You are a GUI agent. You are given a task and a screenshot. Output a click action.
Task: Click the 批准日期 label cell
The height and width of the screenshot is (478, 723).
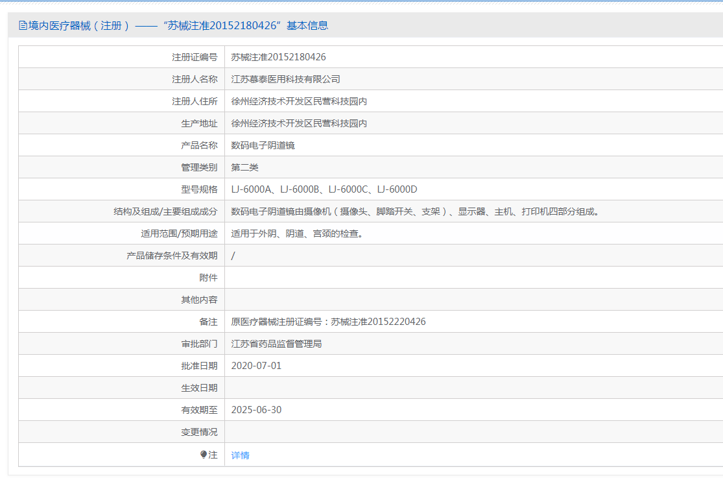[122, 366]
